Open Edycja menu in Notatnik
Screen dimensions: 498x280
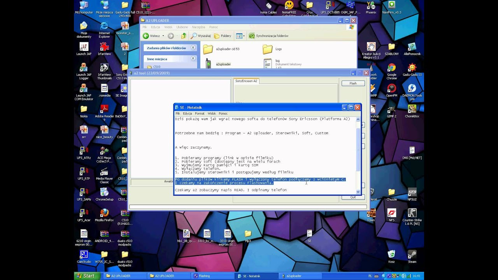[x=188, y=114]
